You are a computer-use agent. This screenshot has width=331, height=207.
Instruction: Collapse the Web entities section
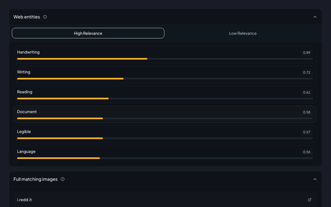click(x=315, y=17)
